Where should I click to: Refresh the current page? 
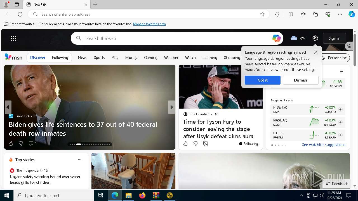point(20,14)
